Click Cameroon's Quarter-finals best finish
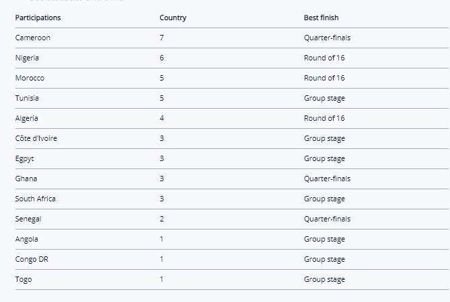 point(327,38)
